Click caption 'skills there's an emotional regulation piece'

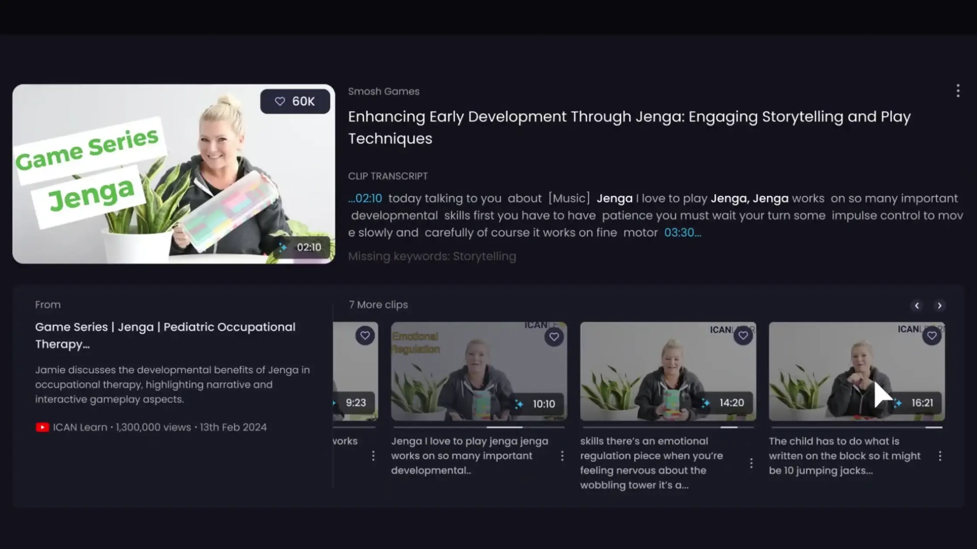[x=652, y=463]
